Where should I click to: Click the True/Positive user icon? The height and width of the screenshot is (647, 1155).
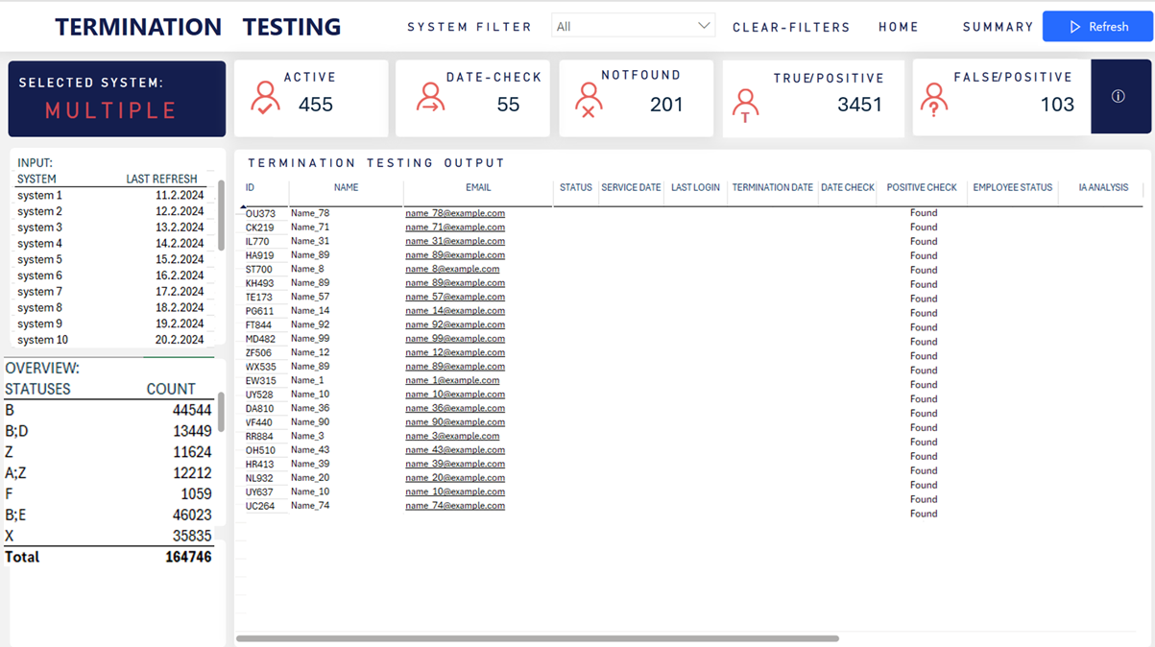[x=745, y=105]
